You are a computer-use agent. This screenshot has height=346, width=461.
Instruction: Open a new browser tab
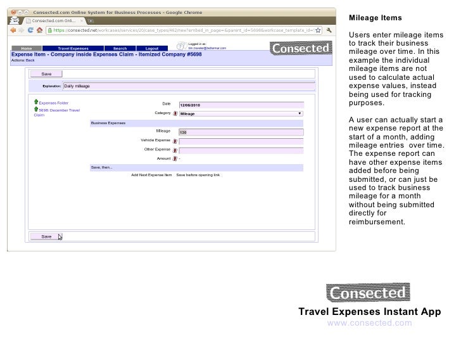(x=91, y=21)
